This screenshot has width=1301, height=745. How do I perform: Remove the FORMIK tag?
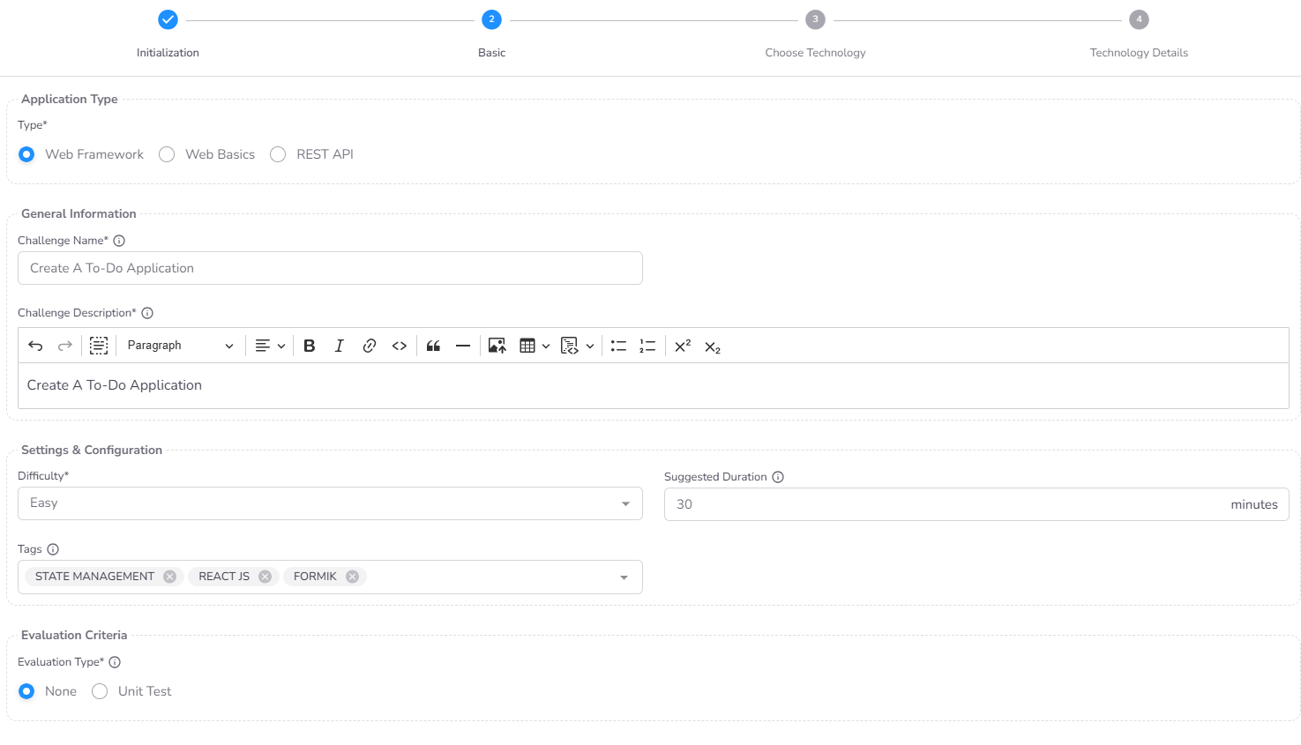click(x=351, y=576)
